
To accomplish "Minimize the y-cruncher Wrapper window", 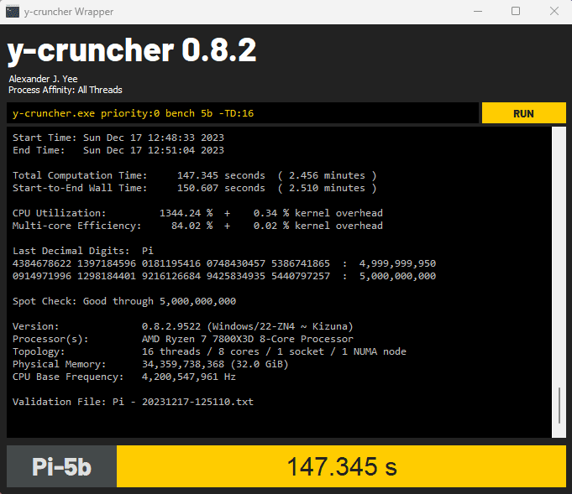I will (478, 12).
